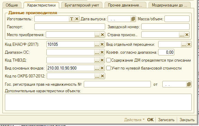199x126 pixels.
Task: Save with the Записать button
Action: point(166,120)
